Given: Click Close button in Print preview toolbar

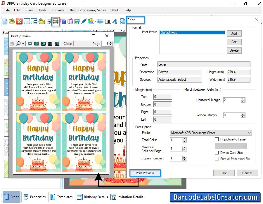Looking at the screenshot, I should click(x=68, y=44).
